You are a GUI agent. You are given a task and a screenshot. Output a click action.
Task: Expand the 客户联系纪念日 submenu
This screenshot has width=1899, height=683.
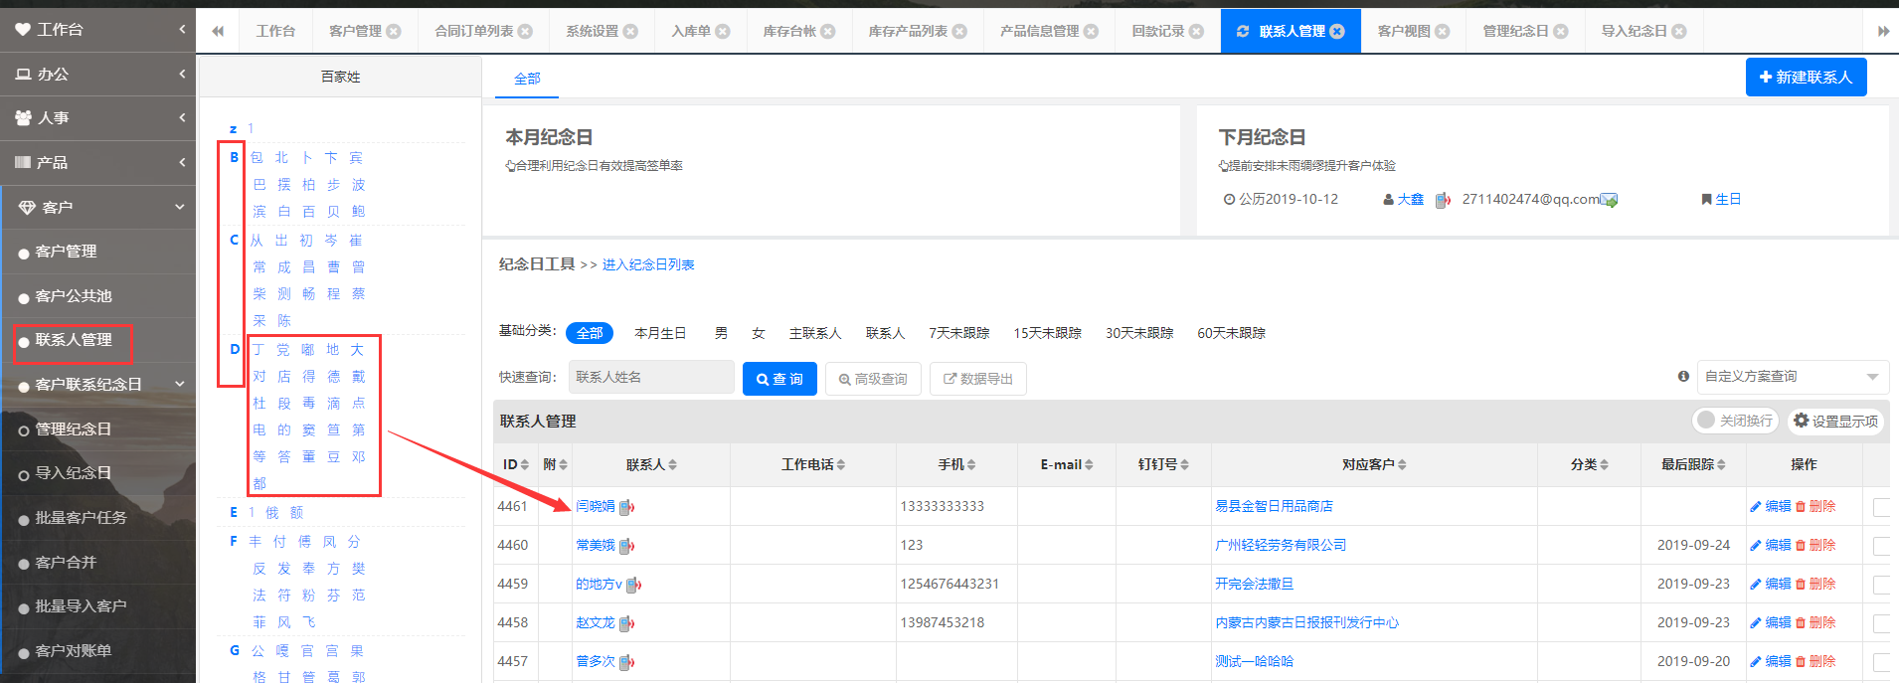pos(97,385)
